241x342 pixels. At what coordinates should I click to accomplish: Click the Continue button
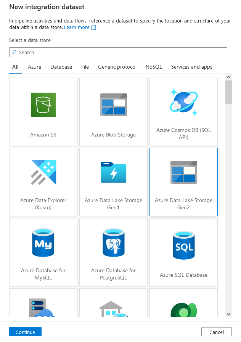[x=25, y=332]
